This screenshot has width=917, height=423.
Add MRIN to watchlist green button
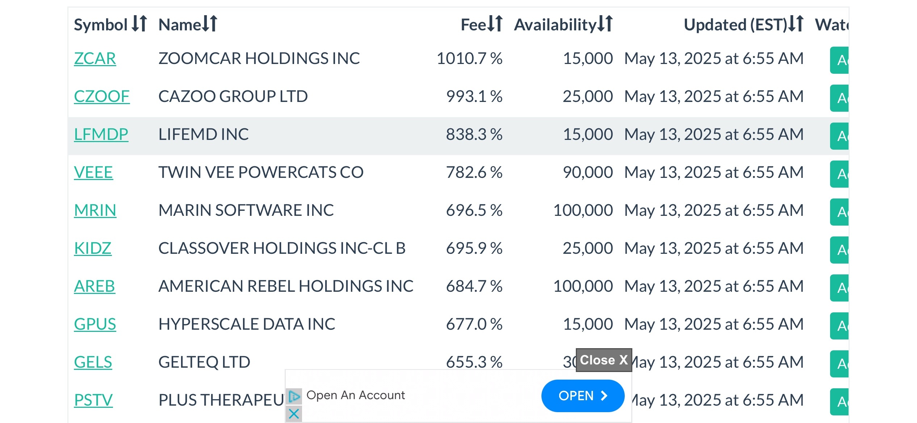point(839,212)
